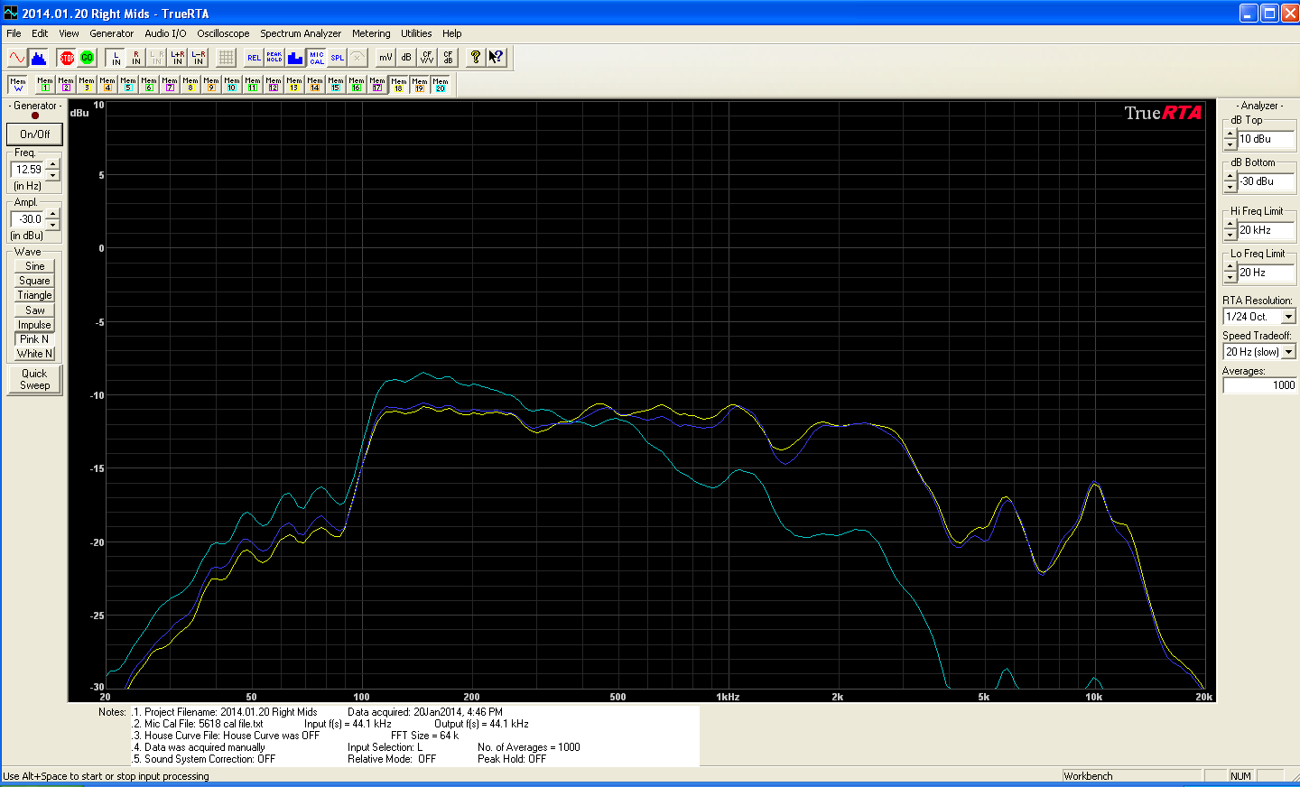
Task: Hit the red STOP icon
Action: (67, 58)
